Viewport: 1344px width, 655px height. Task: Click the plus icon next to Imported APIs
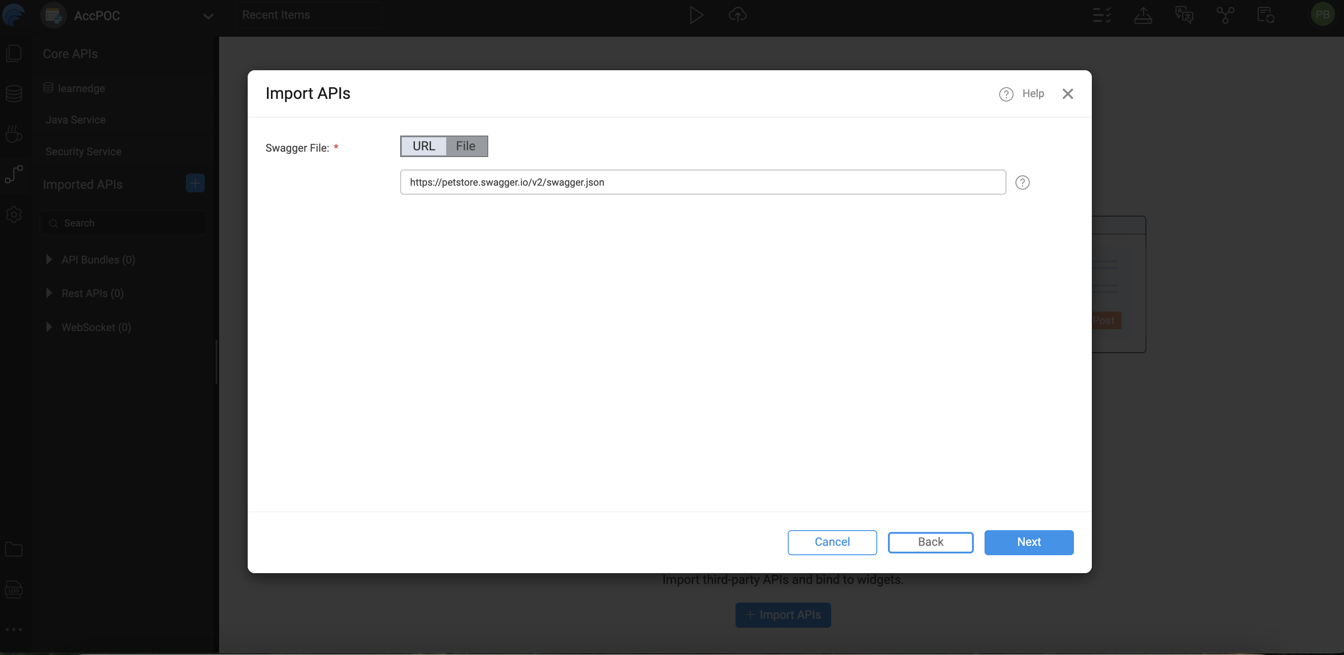coord(195,183)
